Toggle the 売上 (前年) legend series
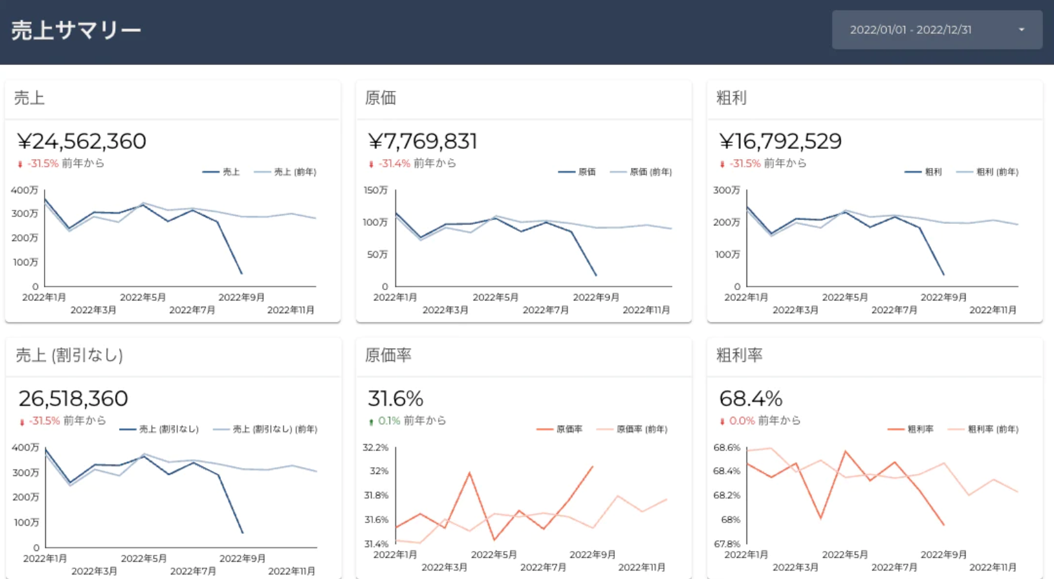This screenshot has width=1054, height=579. pyautogui.click(x=285, y=172)
